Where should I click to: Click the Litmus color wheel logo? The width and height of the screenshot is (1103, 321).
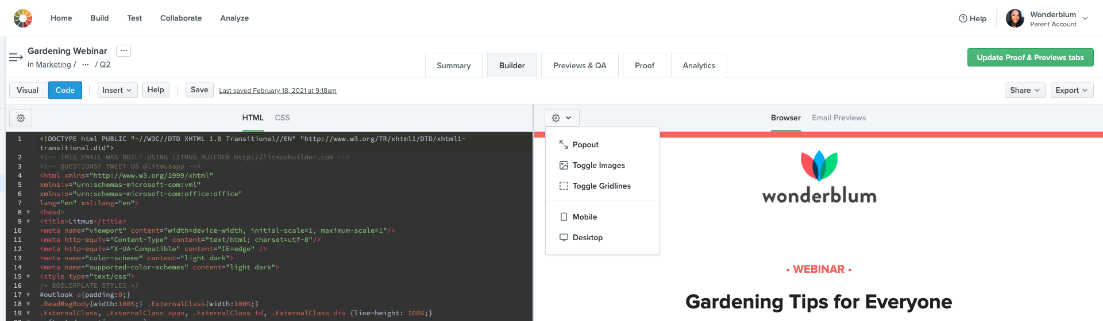pyautogui.click(x=23, y=18)
